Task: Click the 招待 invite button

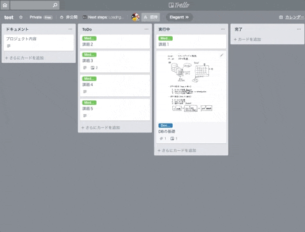Action: click(151, 17)
